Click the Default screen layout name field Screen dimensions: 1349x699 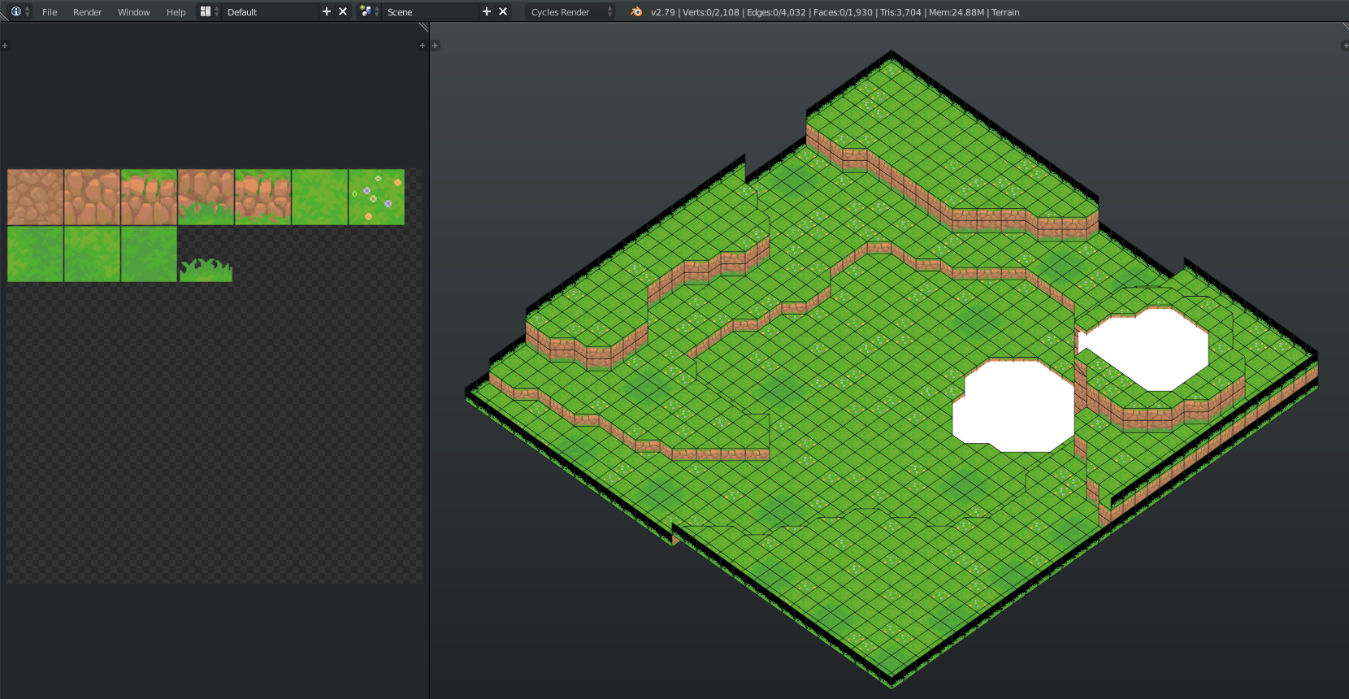pyautogui.click(x=271, y=12)
